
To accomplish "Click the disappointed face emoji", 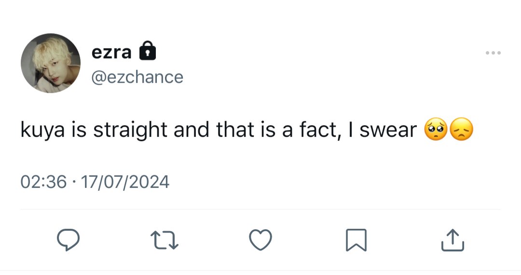I will (x=461, y=130).
